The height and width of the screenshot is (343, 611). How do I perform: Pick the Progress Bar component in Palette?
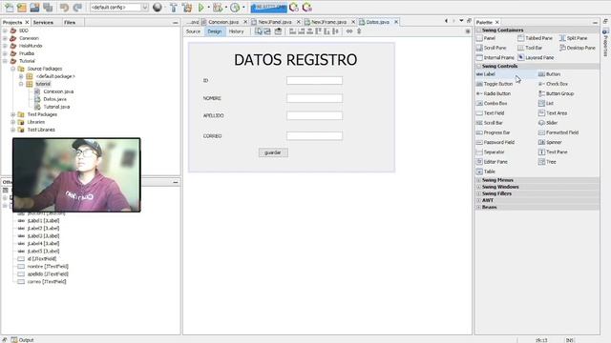click(493, 132)
